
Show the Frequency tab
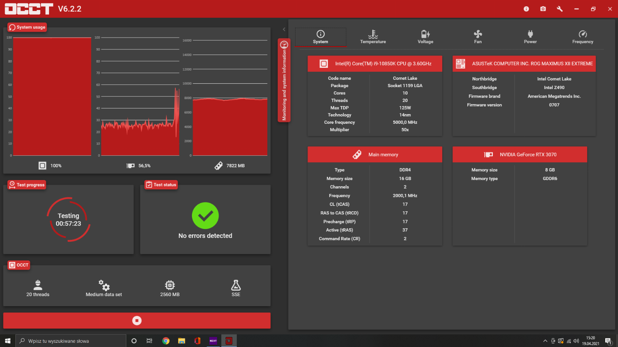[x=583, y=37]
